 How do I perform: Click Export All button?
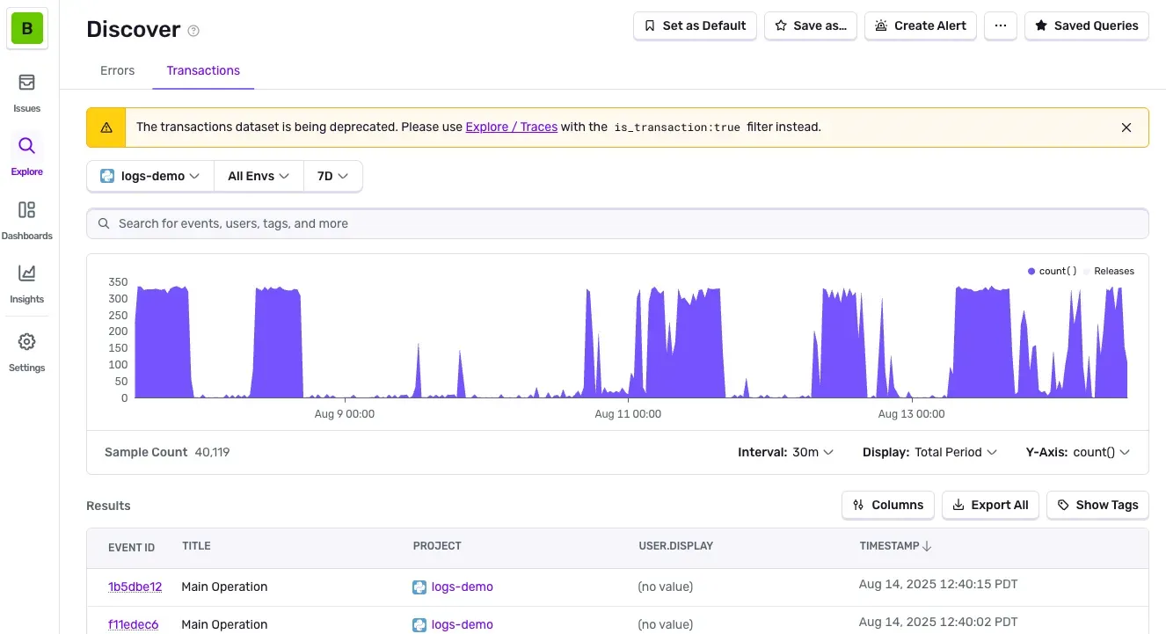click(x=990, y=505)
